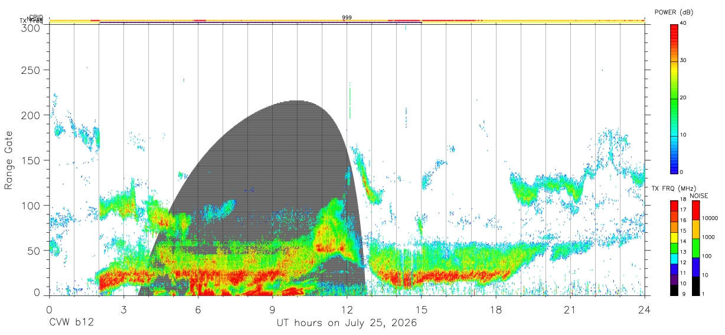
Task: Click the 999 label above the plot
Action: pyautogui.click(x=347, y=18)
